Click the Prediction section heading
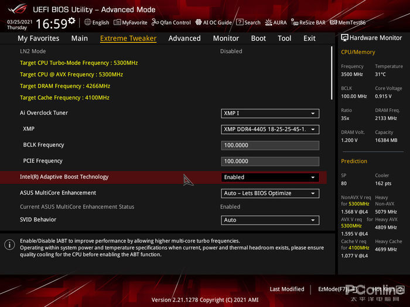410x307 pixels. click(x=354, y=161)
